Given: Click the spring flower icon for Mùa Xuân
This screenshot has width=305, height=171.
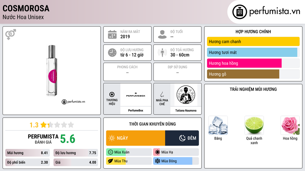Looking at the screenshot, I should pyautogui.click(x=111, y=152).
